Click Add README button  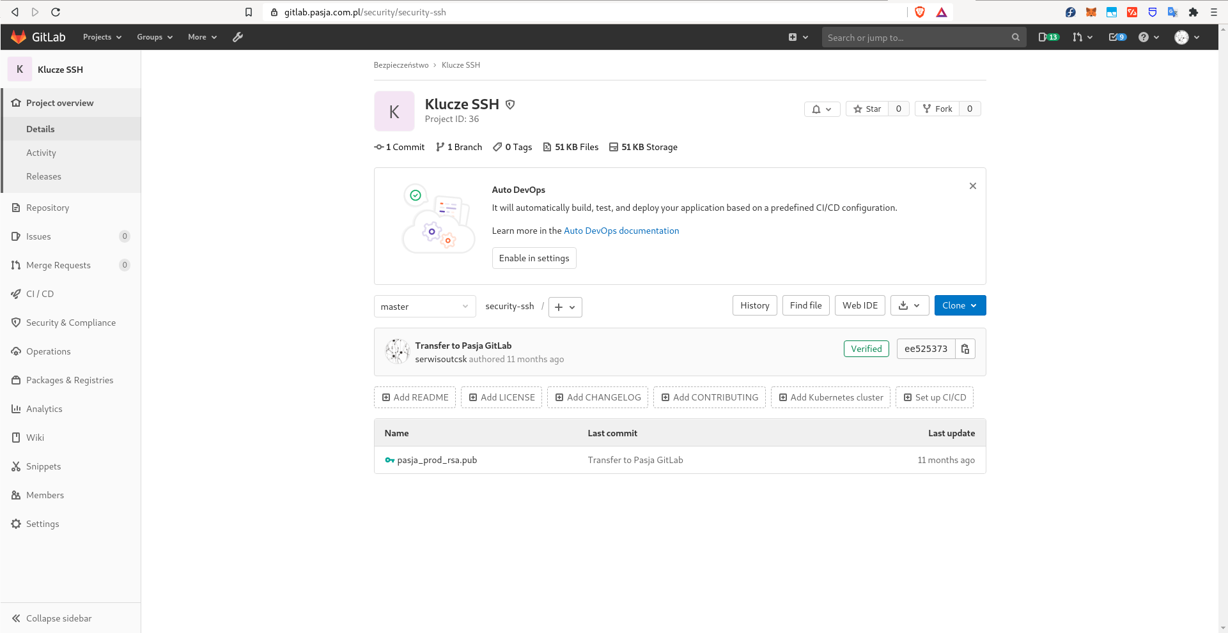(x=415, y=397)
